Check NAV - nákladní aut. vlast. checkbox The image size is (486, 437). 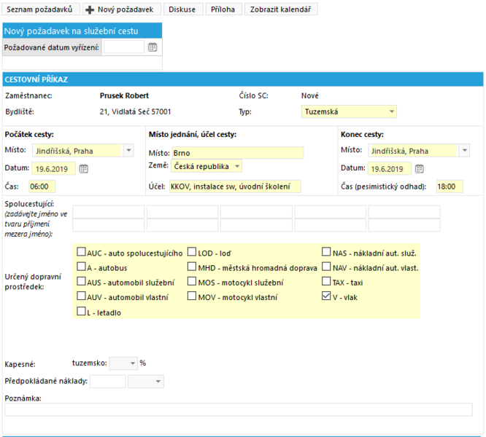[326, 267]
